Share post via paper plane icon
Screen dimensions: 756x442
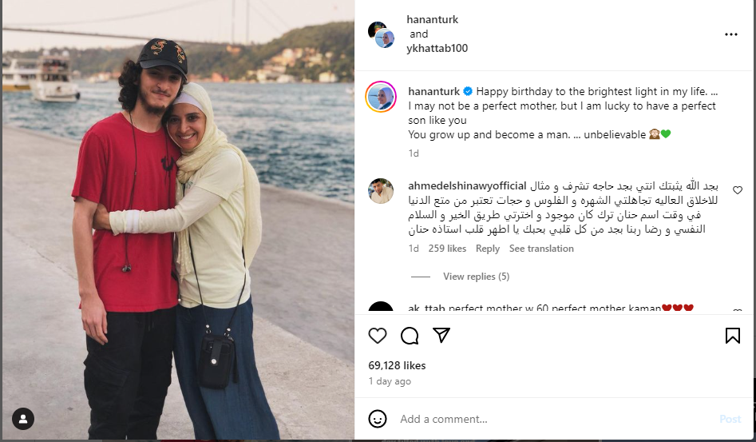[x=441, y=335]
